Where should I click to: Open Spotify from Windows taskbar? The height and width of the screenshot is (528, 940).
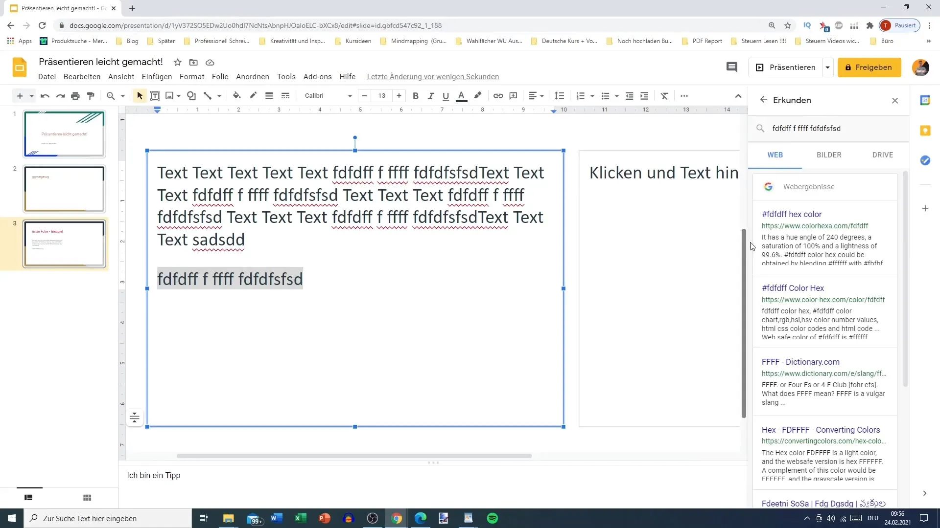[x=493, y=518]
